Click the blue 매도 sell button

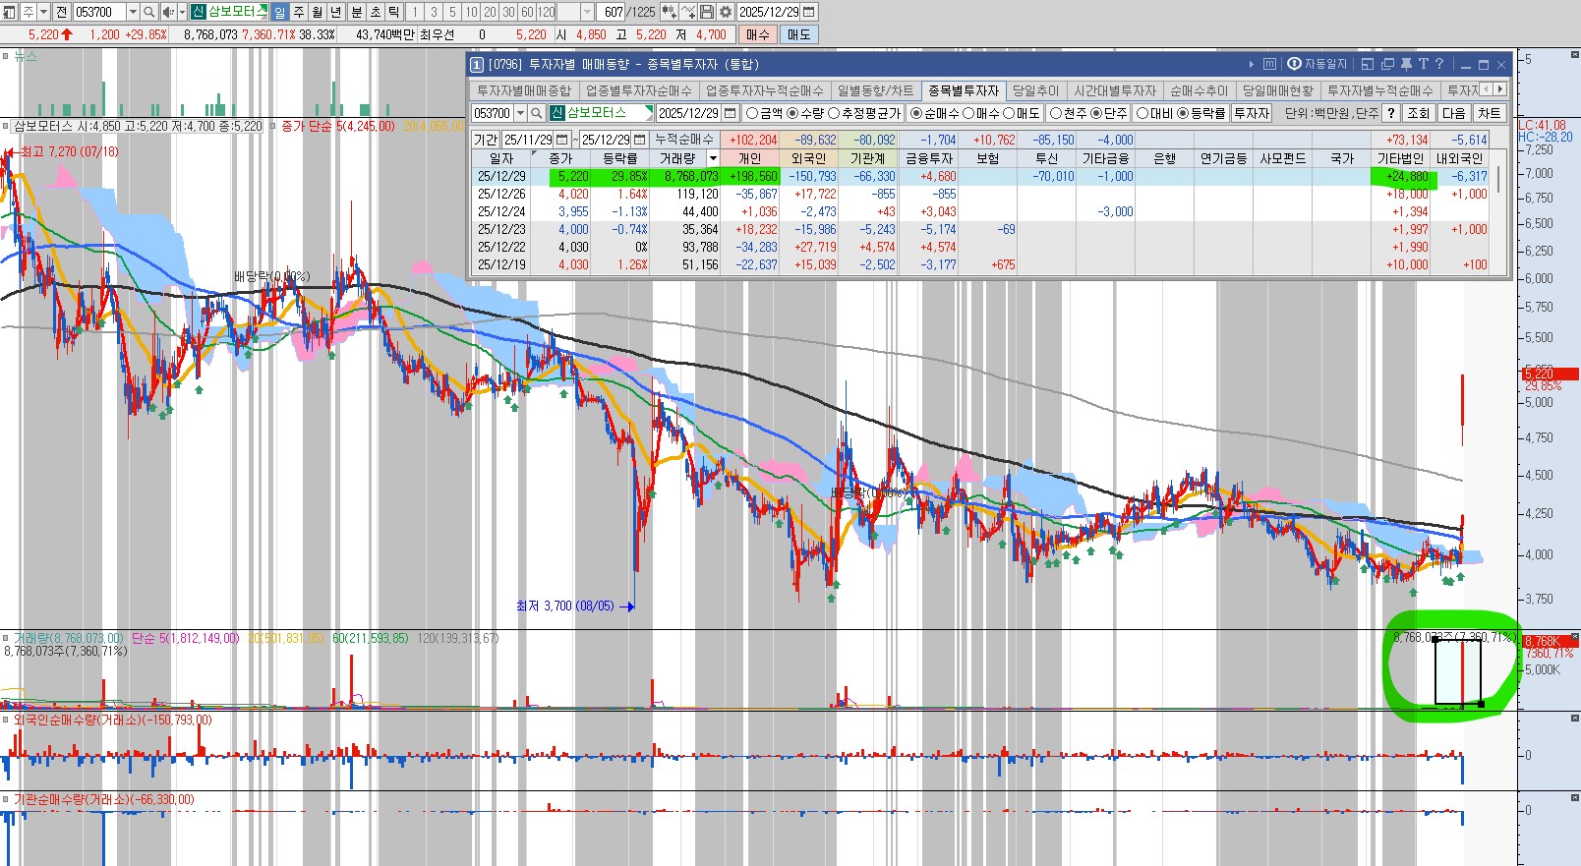798,34
